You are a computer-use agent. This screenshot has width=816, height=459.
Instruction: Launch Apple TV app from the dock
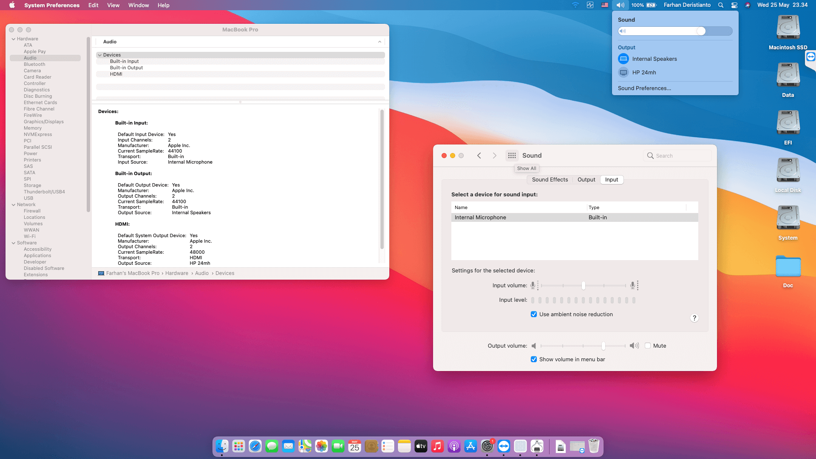click(421, 446)
